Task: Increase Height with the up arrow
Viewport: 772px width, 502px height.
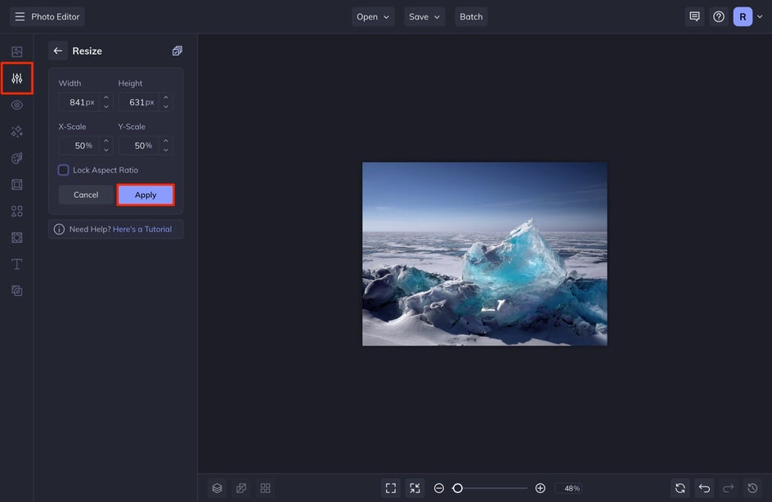Action: (x=166, y=98)
